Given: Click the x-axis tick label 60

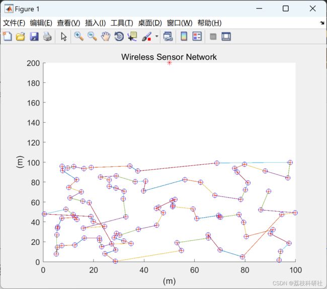Looking at the screenshot, I should point(194,270).
